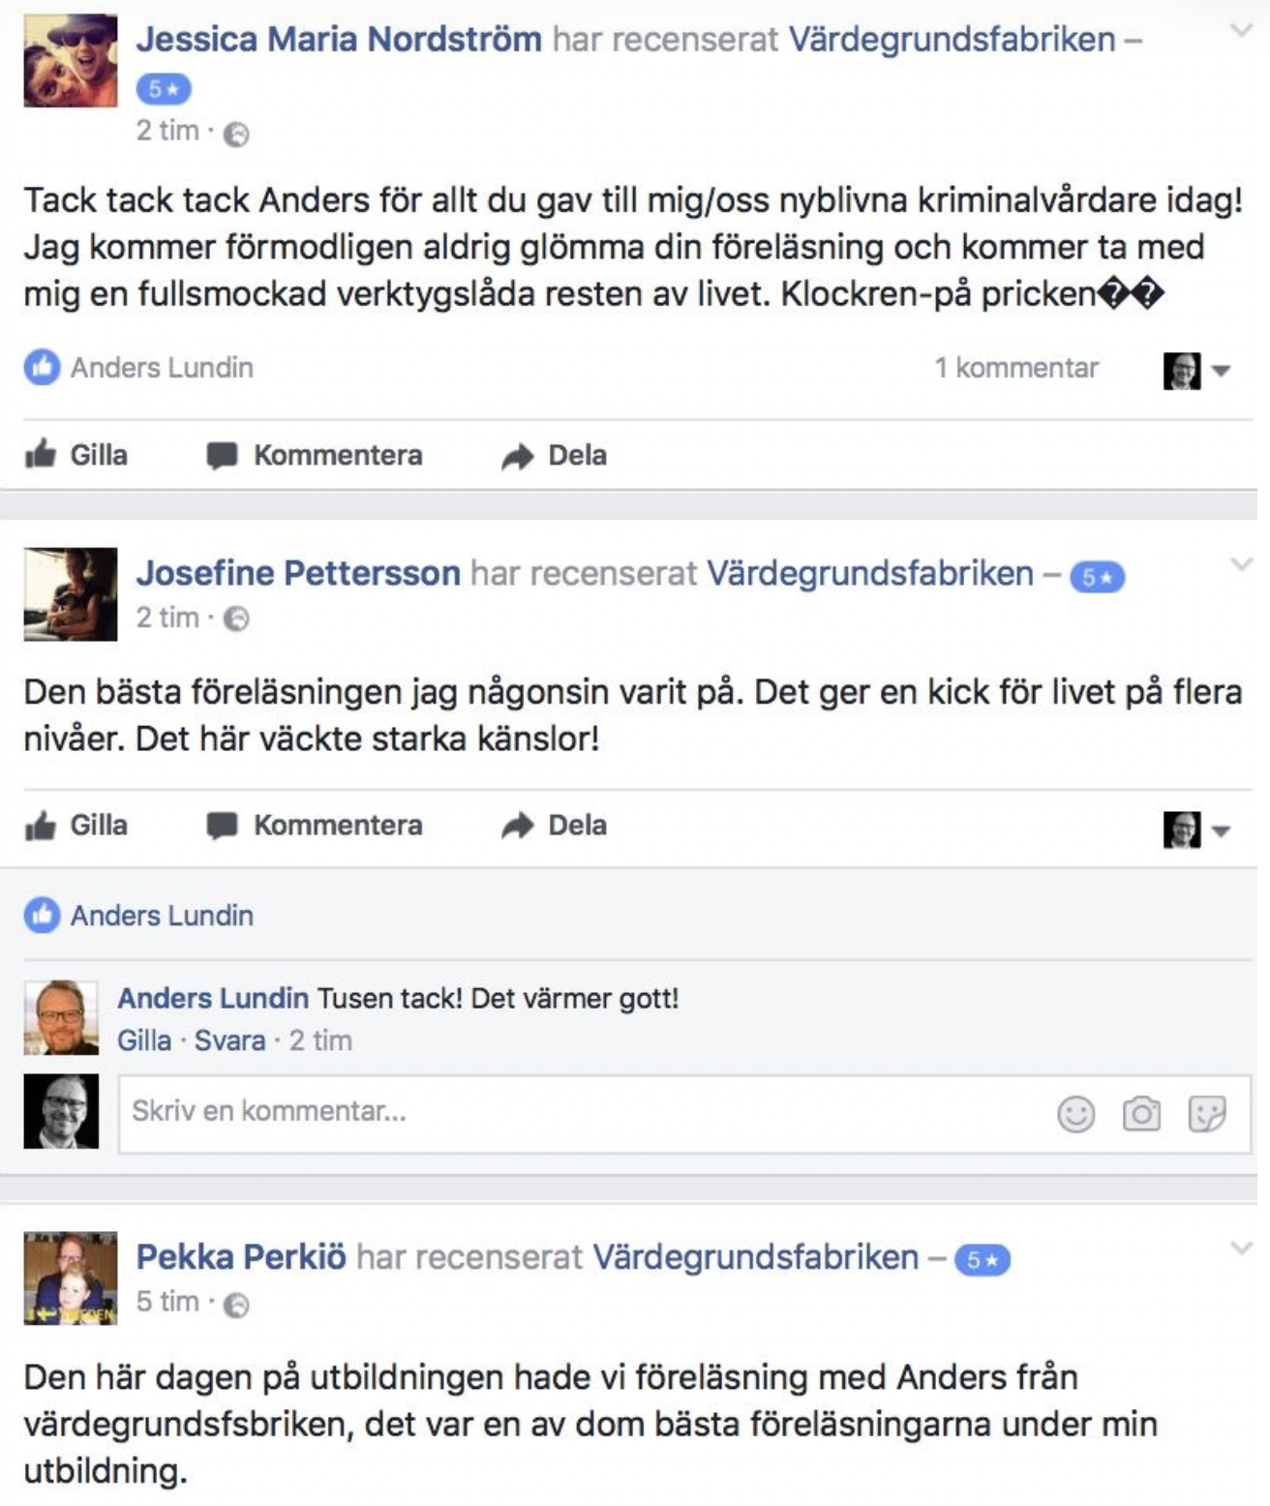Click Svara to reply to Anders Lundin
The height and width of the screenshot is (1506, 1270).
pyautogui.click(x=230, y=1040)
